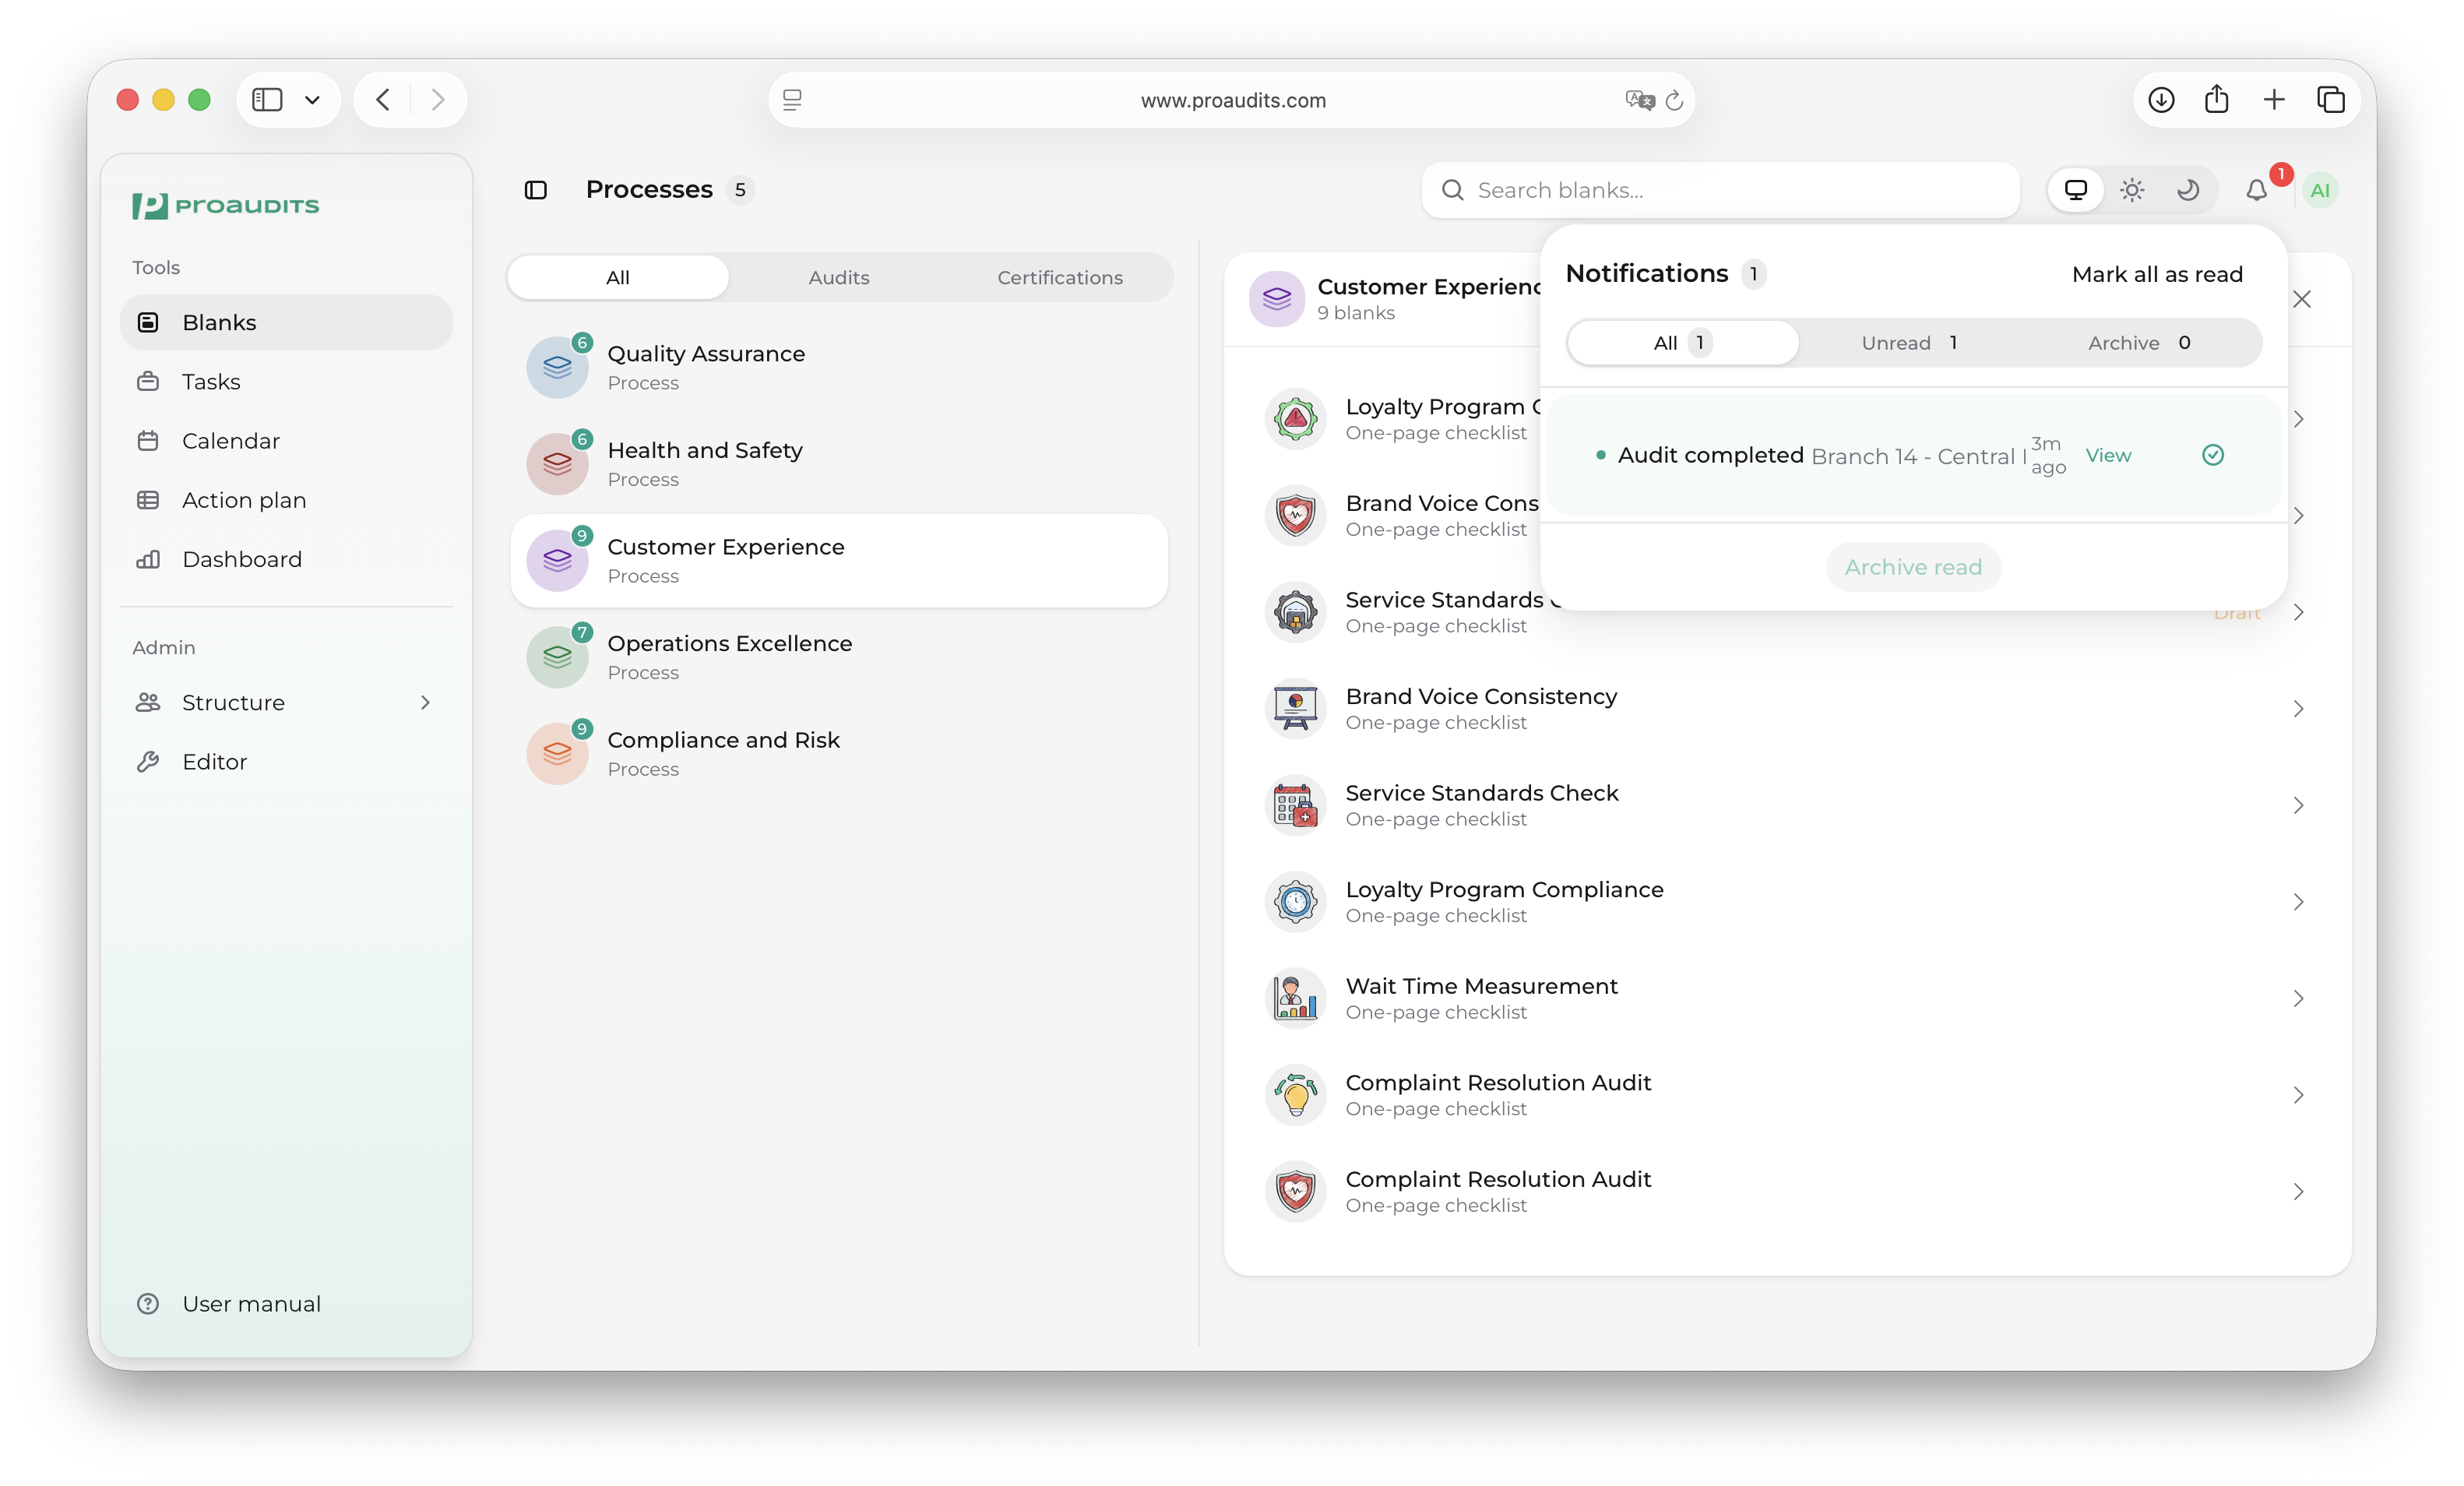This screenshot has width=2464, height=1486.
Task: Click the Archive read button
Action: [x=1913, y=567]
